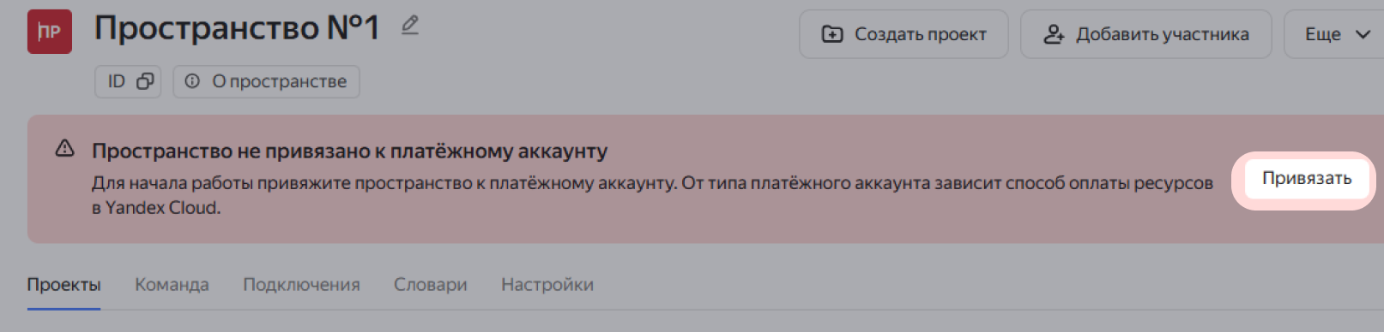1384x332 pixels.
Task: Click the Добавить участника button
Action: point(1145,34)
